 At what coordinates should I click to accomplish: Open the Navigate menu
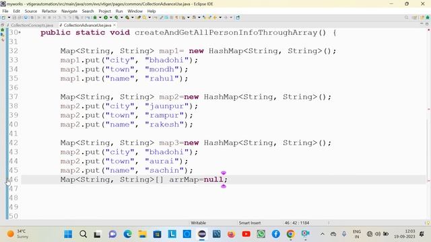coord(69,11)
